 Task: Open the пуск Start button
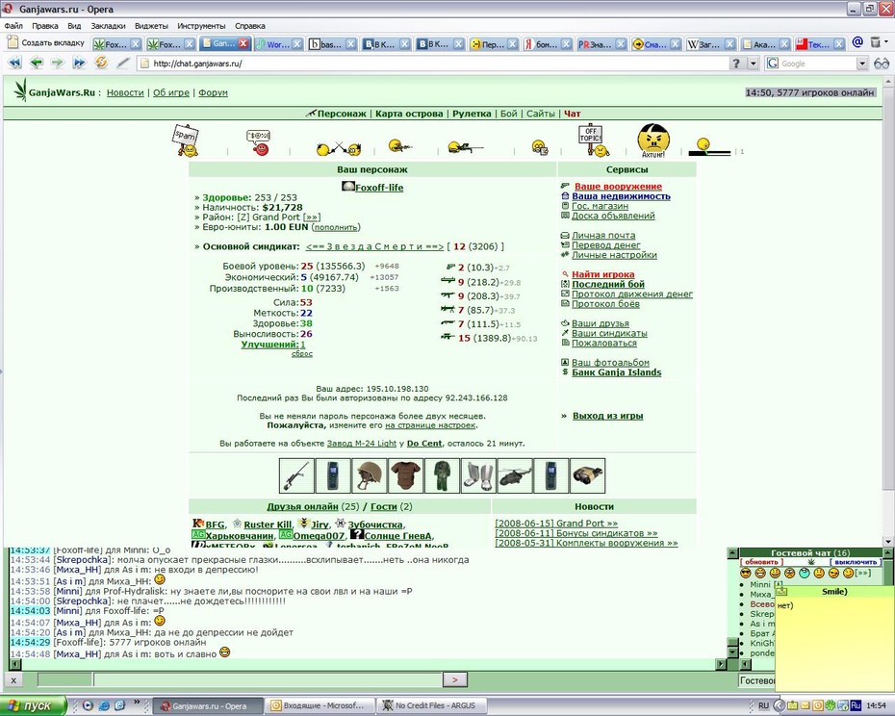click(33, 705)
